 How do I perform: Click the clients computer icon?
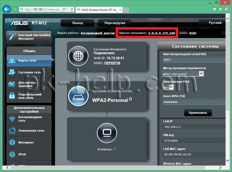coord(107,133)
